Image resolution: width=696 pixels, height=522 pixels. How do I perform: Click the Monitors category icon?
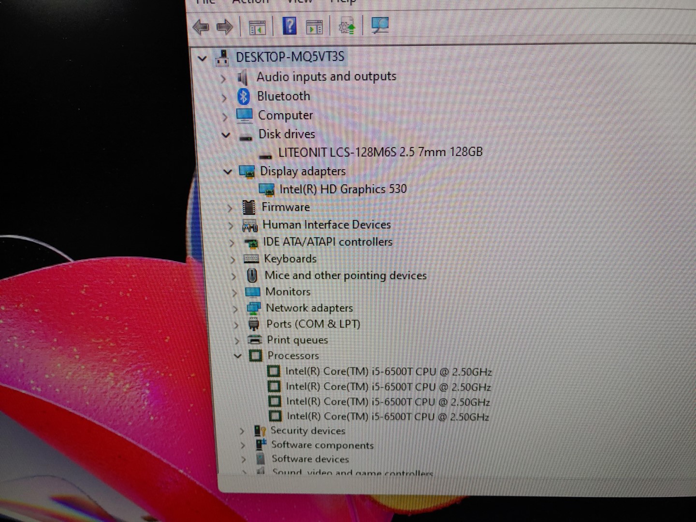(x=253, y=292)
